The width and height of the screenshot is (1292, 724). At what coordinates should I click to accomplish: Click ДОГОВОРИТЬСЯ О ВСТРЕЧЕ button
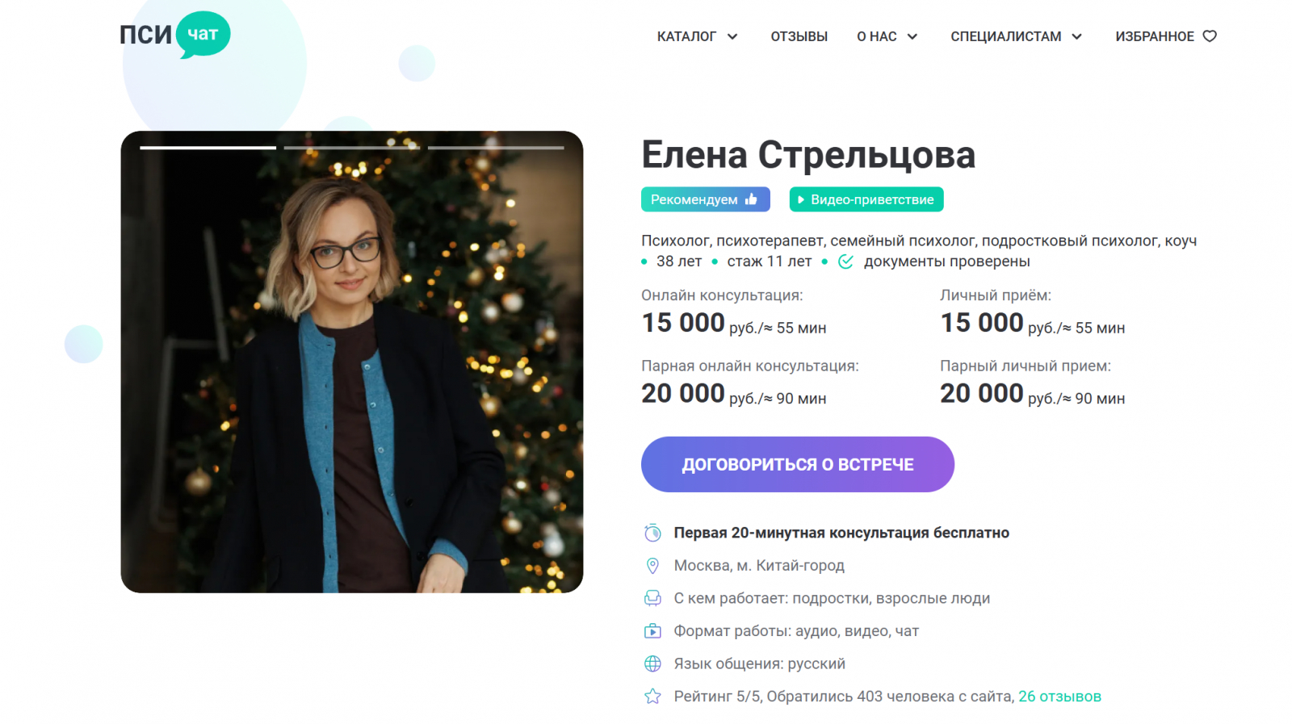point(798,464)
